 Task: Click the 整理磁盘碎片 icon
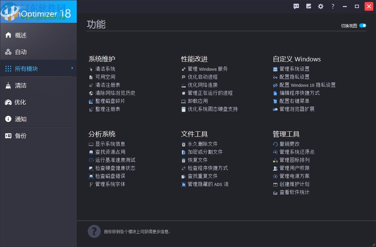pos(91,101)
